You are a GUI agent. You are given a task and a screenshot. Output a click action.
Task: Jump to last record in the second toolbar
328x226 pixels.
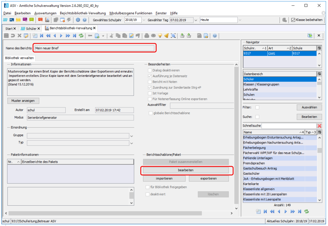(x=74, y=36)
